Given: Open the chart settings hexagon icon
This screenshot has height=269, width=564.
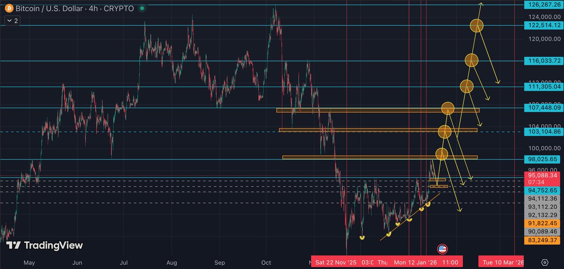Looking at the screenshot, I should (x=544, y=262).
